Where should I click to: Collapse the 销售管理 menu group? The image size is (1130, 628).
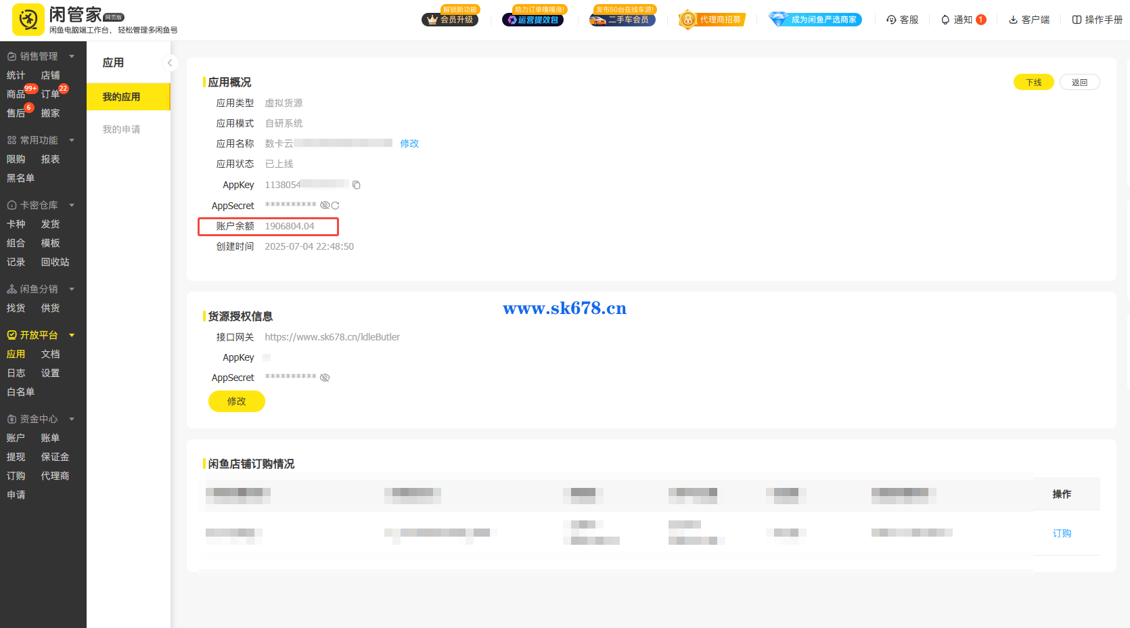pos(72,56)
